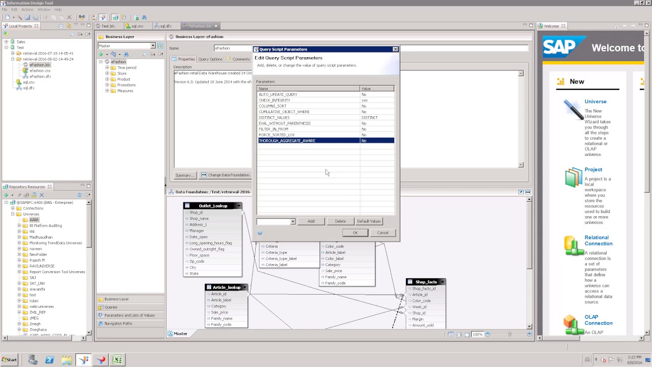Open the Actions menu
This screenshot has height=367, width=652.
[x=28, y=10]
